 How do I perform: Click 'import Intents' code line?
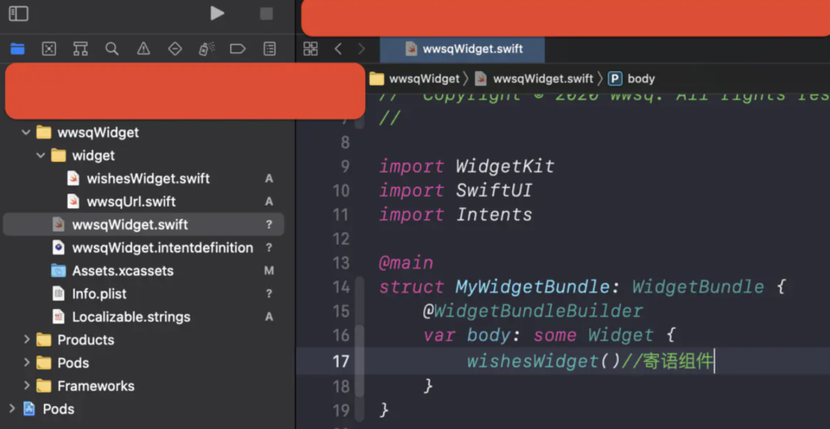(456, 215)
